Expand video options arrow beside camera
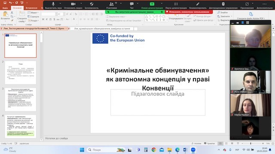This screenshot has width=275, height=154. (x=81, y=3)
